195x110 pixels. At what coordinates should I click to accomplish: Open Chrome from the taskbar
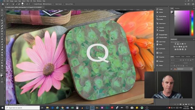(62, 108)
